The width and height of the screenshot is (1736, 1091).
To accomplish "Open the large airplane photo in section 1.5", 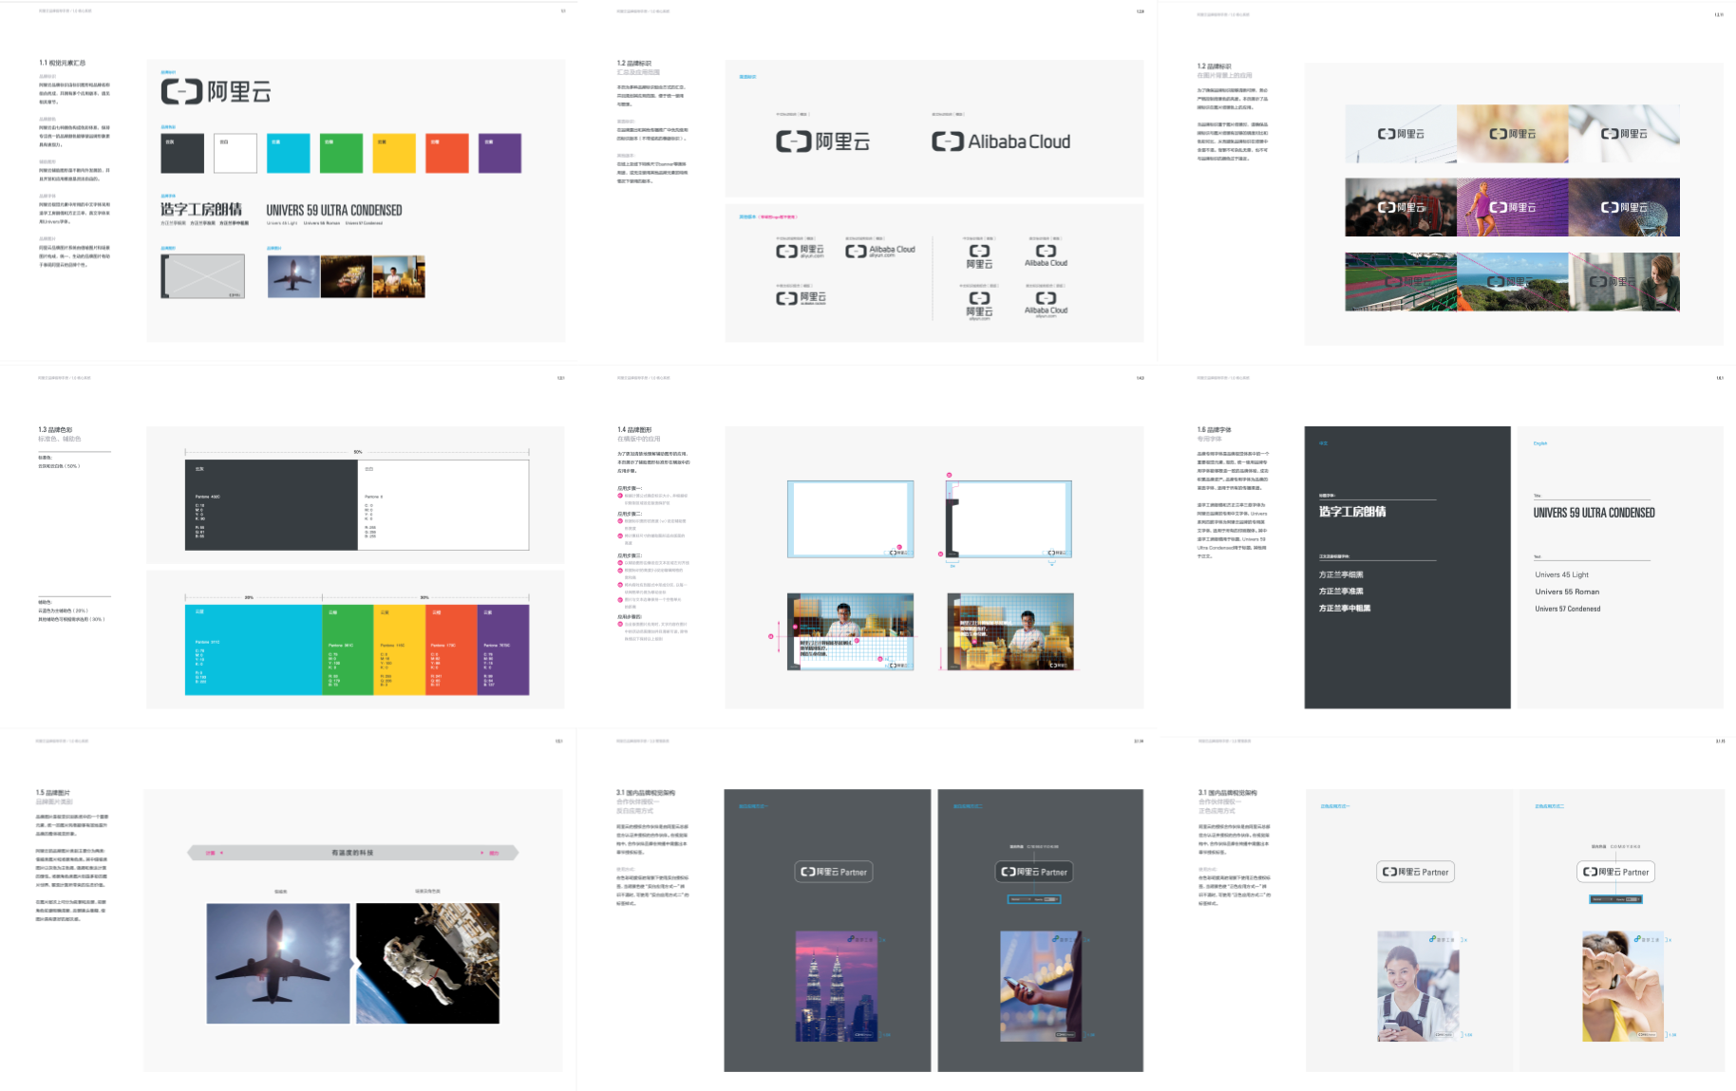I will click(x=279, y=963).
